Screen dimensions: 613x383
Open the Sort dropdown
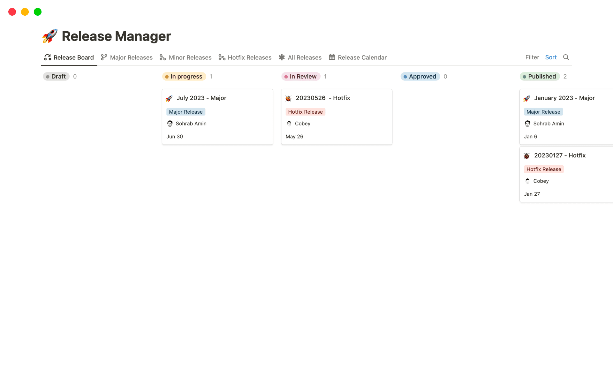(551, 57)
